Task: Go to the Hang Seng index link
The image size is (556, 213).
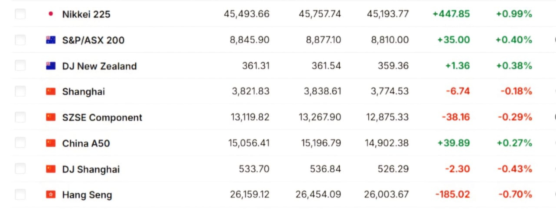Action: coord(87,195)
